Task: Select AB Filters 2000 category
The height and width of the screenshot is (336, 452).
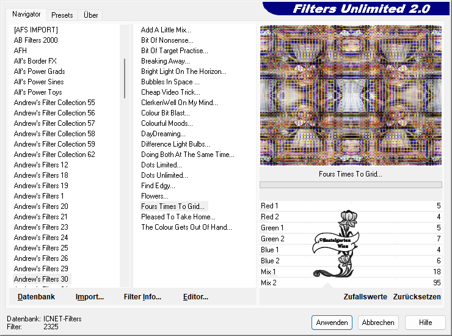Action: (x=36, y=40)
